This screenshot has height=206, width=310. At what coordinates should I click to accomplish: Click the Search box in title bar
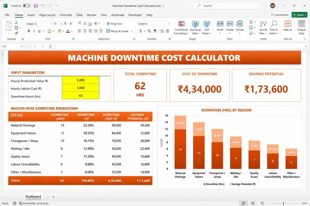(x=227, y=6)
